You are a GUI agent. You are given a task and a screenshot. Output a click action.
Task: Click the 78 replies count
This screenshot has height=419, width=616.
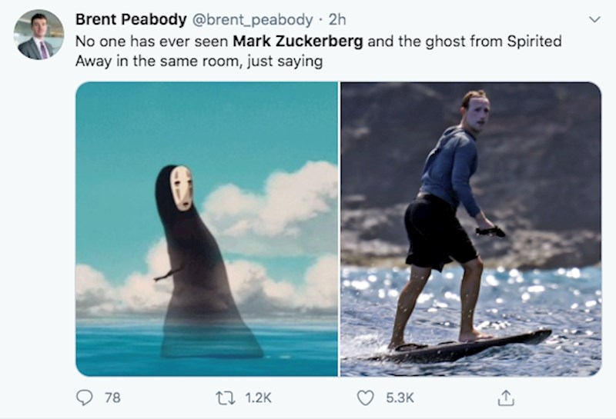tap(112, 397)
